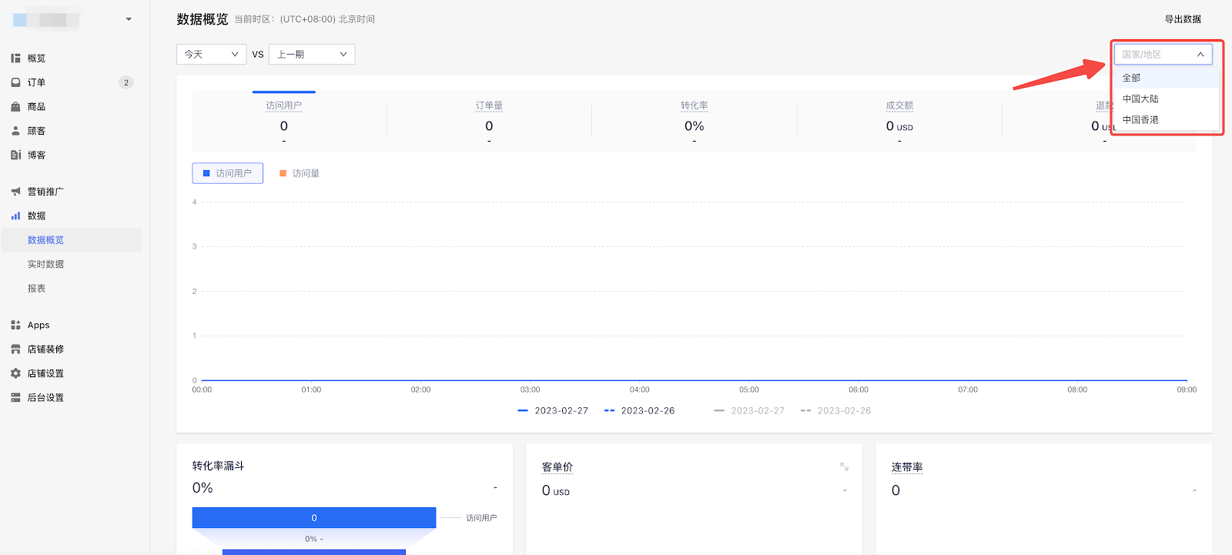1232x555 pixels.
Task: Toggle solid gray 2023-02-27 legend entry
Action: [749, 410]
